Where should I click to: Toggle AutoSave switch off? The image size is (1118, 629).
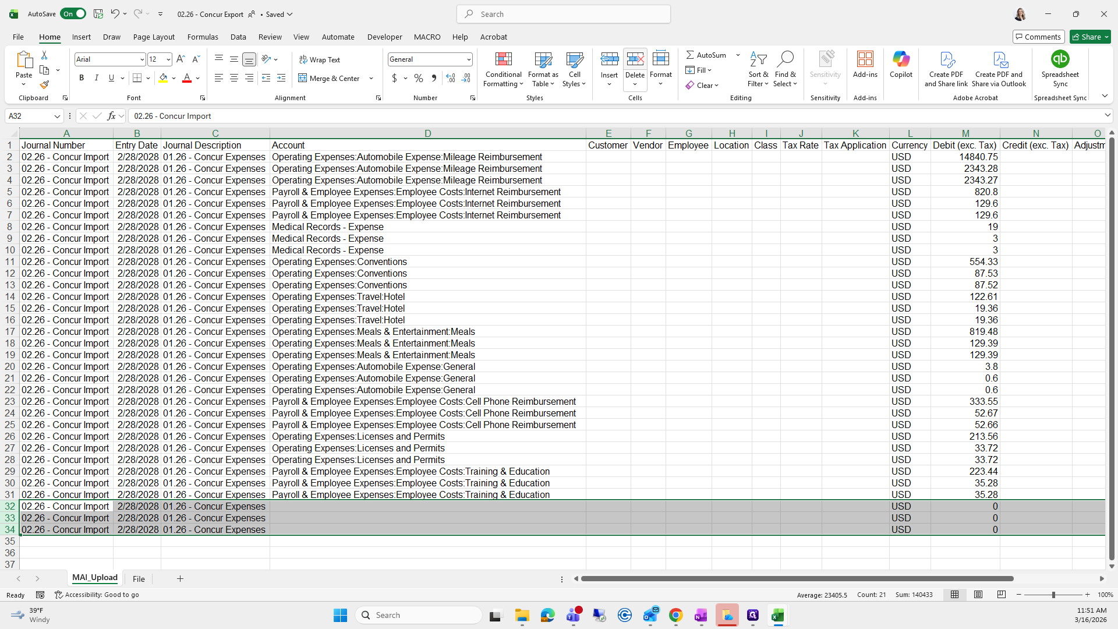[73, 14]
